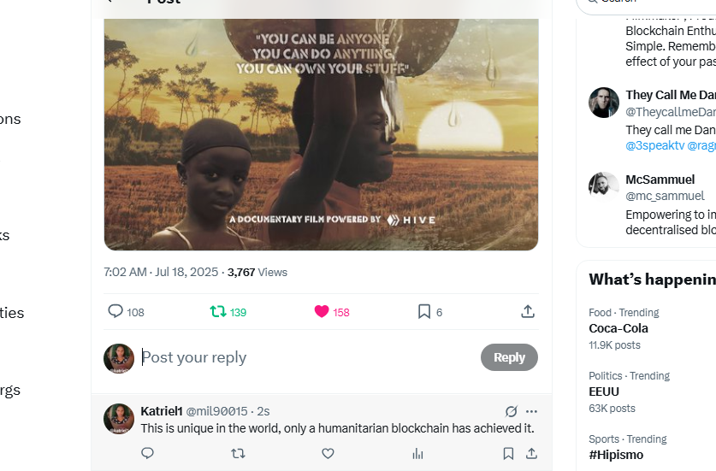This screenshot has height=471, width=716.
Task: Bookmark the post with 6 bookmarks
Action: [x=424, y=312]
